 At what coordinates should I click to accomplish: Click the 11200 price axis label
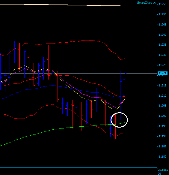pyautogui.click(x=162, y=116)
